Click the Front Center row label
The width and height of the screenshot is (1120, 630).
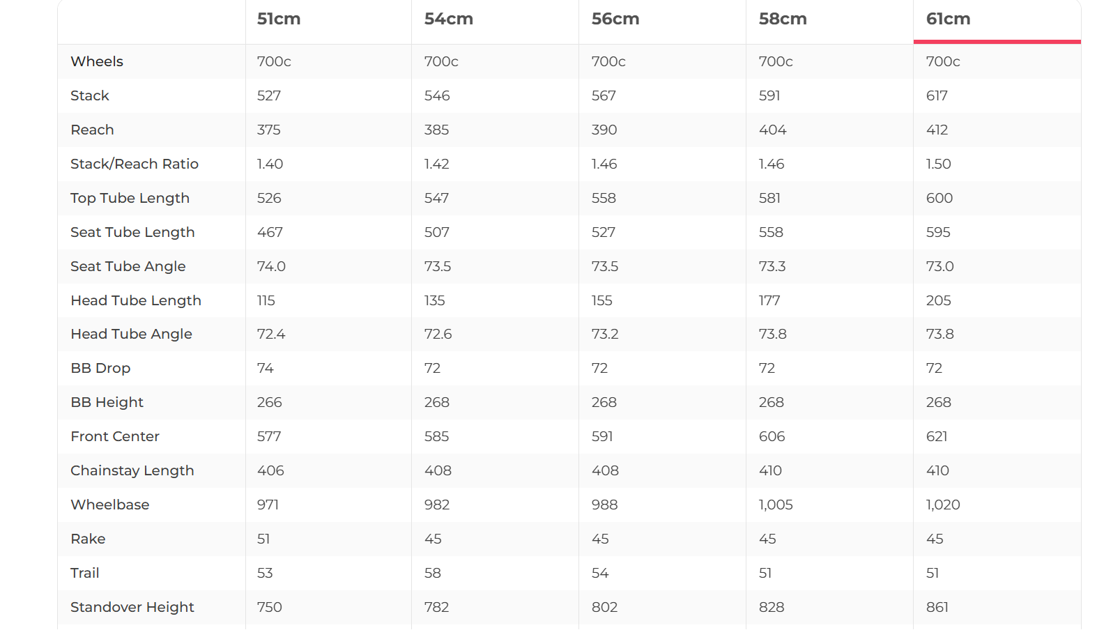point(115,436)
